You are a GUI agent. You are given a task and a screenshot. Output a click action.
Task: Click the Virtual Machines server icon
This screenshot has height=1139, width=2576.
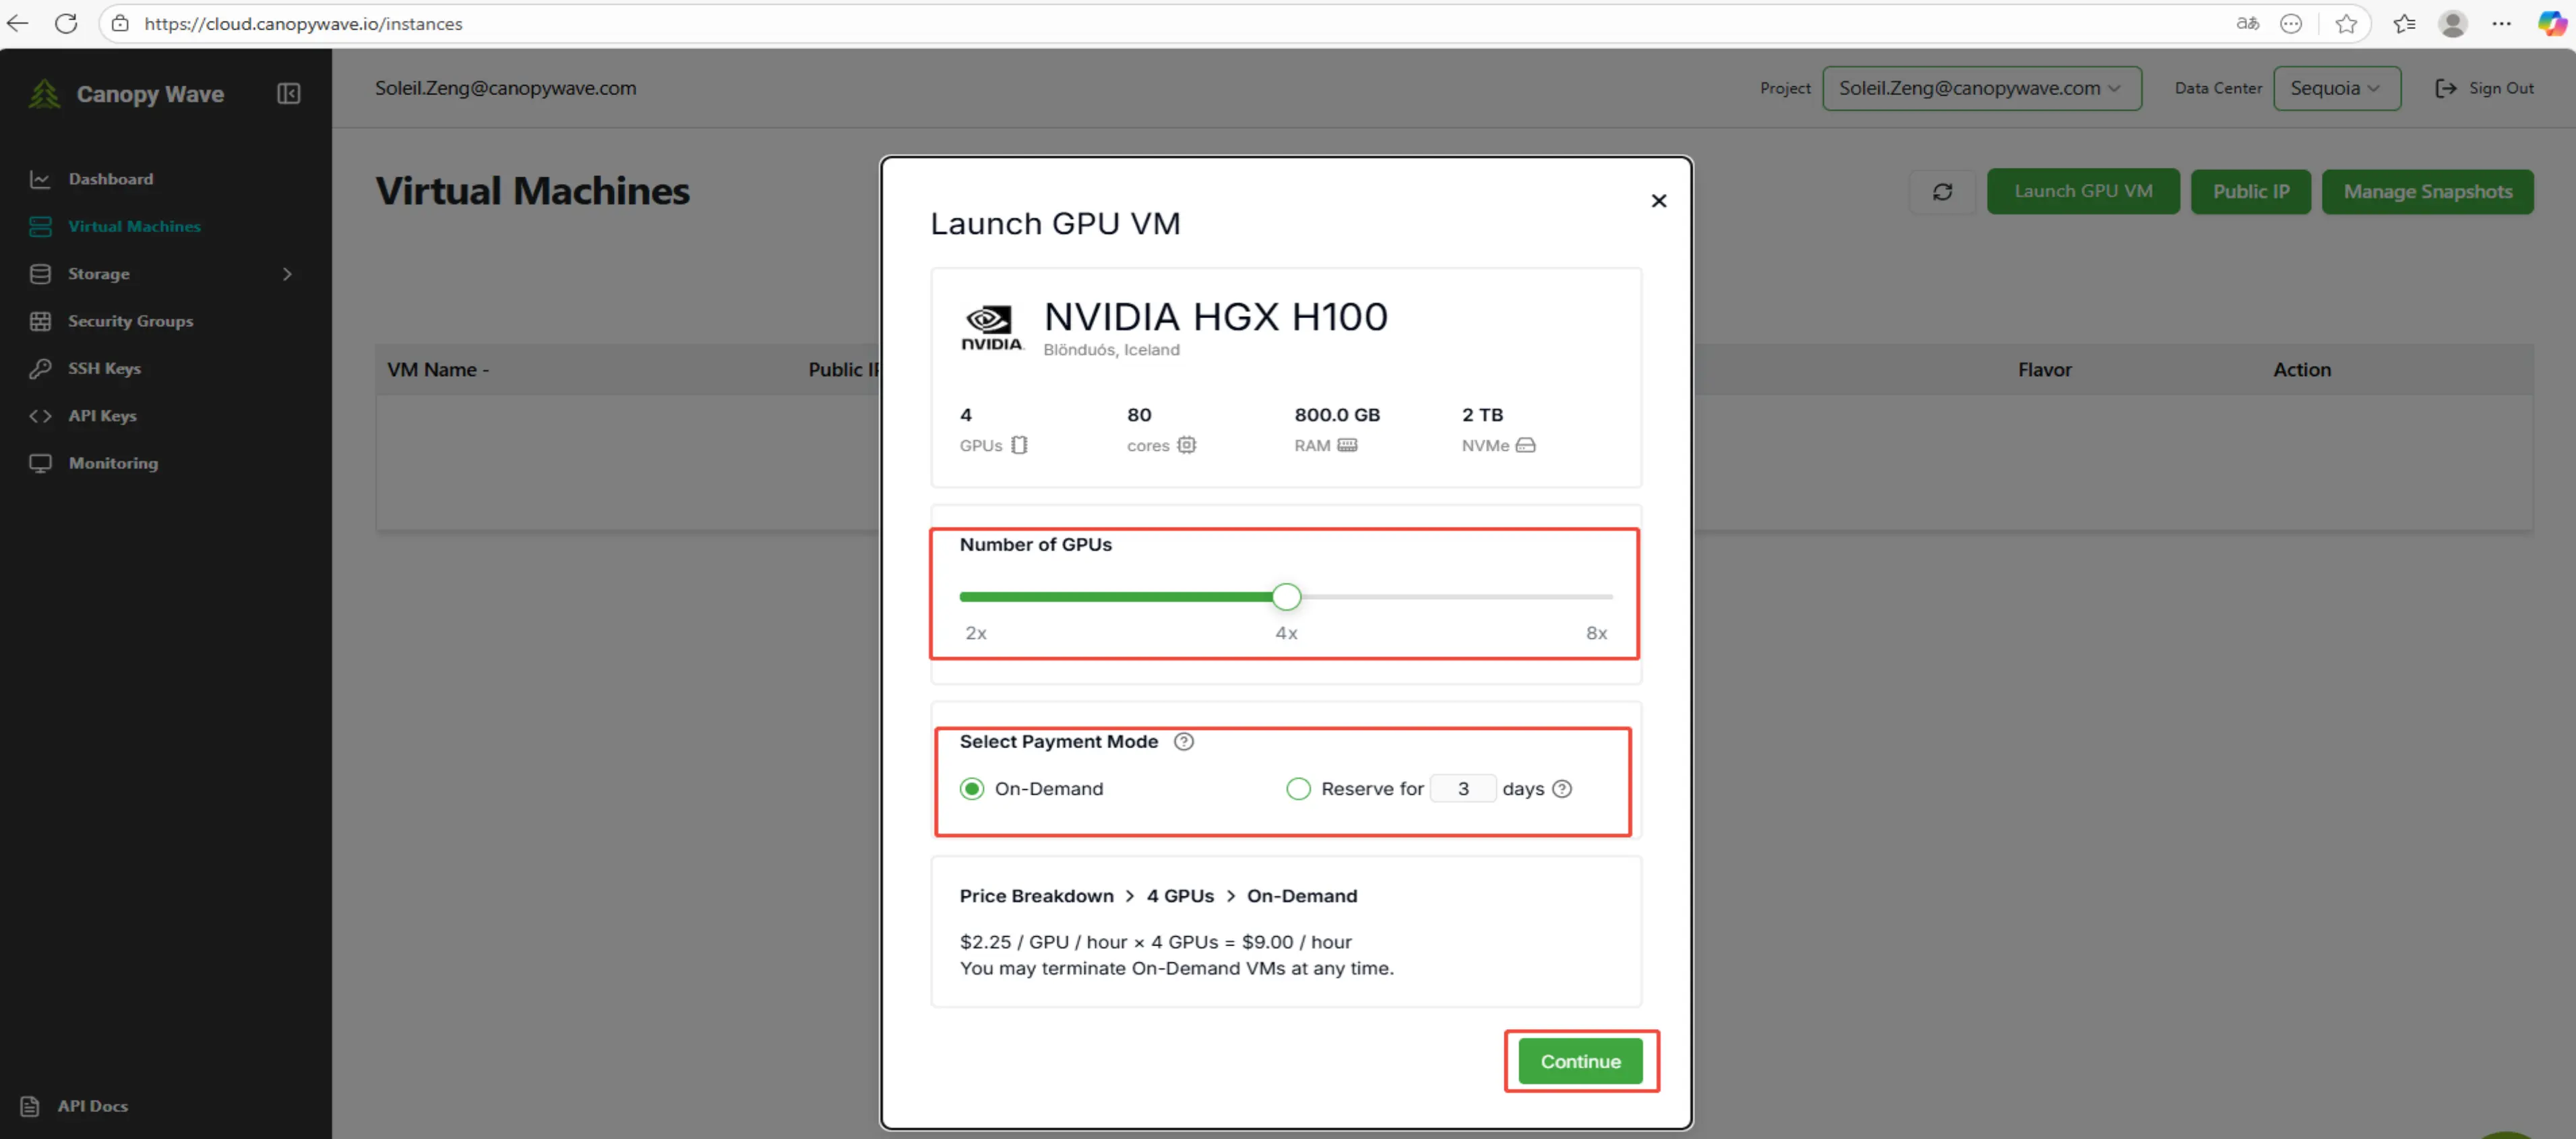point(40,226)
